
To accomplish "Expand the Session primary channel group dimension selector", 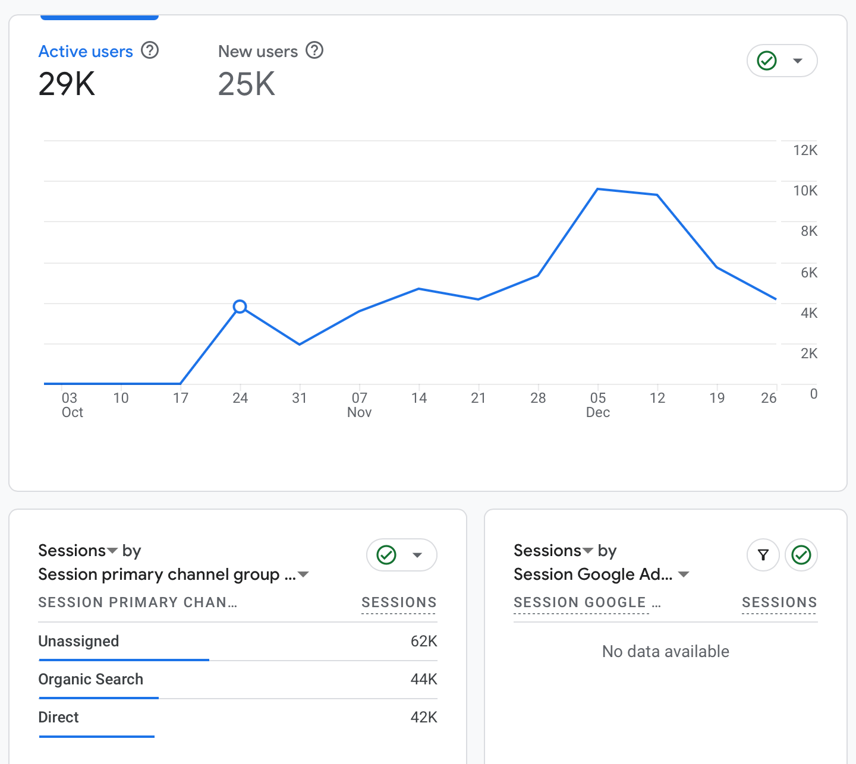I will [x=303, y=574].
